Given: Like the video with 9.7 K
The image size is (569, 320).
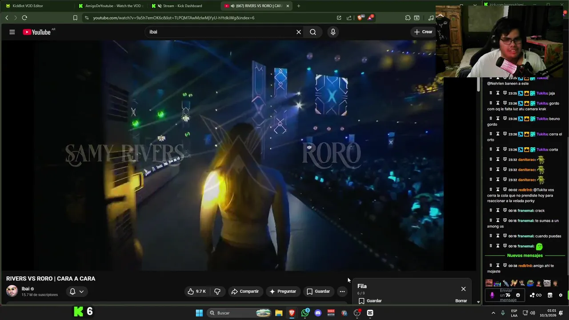Looking at the screenshot, I should 196,292.
